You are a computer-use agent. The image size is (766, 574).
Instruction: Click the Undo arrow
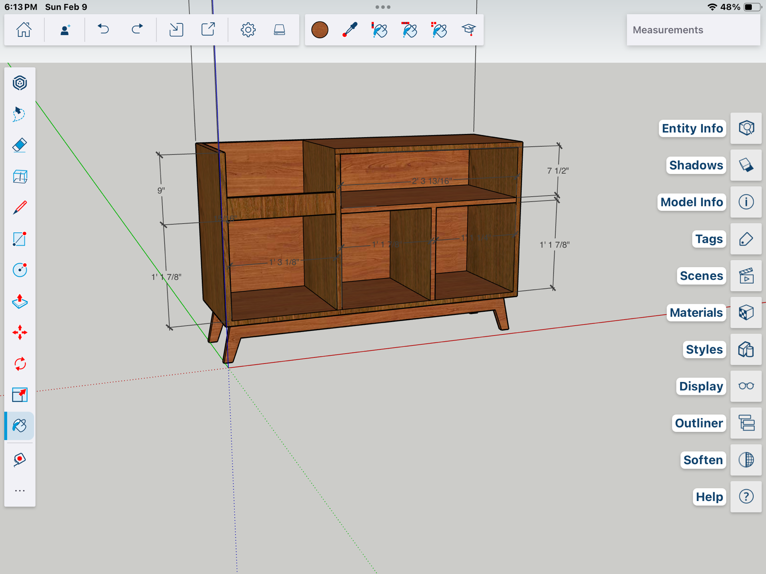[x=103, y=29]
